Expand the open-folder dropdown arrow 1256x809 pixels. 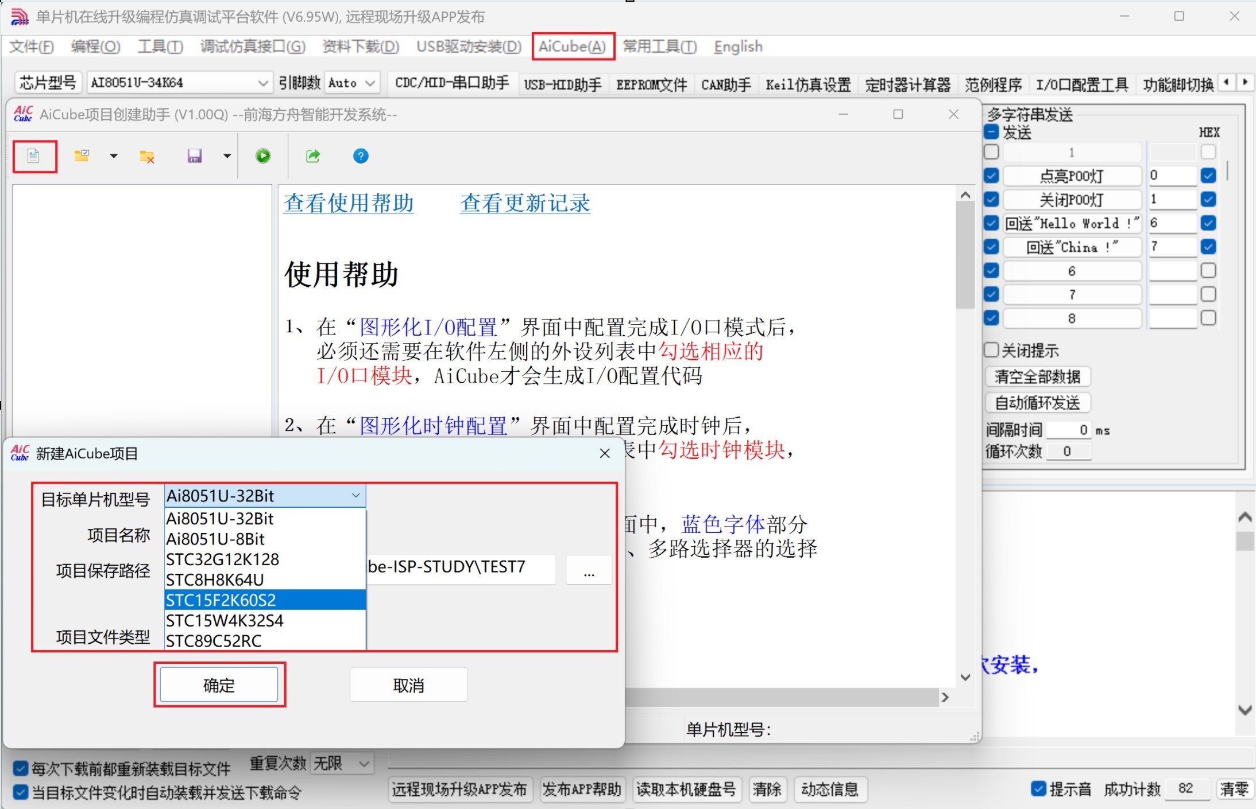(114, 155)
